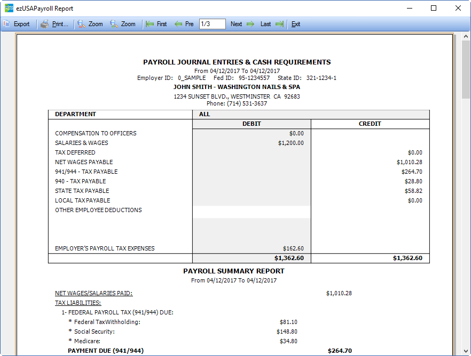Click the second Zoom magnifier icon
The width and height of the screenshot is (471, 356).
click(114, 24)
